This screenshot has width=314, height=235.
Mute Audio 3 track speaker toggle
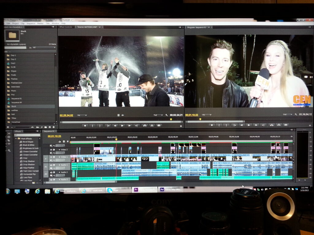[x=51, y=180]
